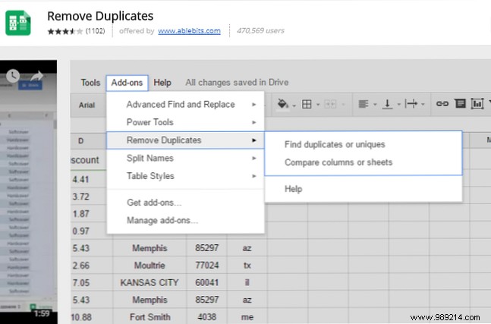Click the cell containing tx
This screenshot has width=491, height=324.
click(x=247, y=266)
